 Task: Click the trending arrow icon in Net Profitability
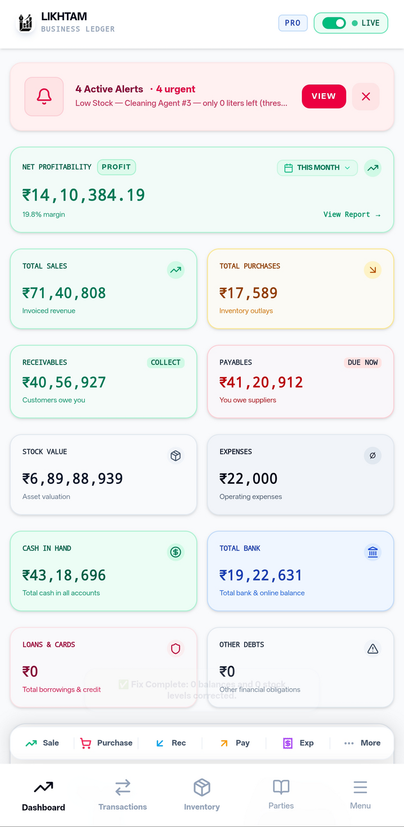[x=373, y=168]
